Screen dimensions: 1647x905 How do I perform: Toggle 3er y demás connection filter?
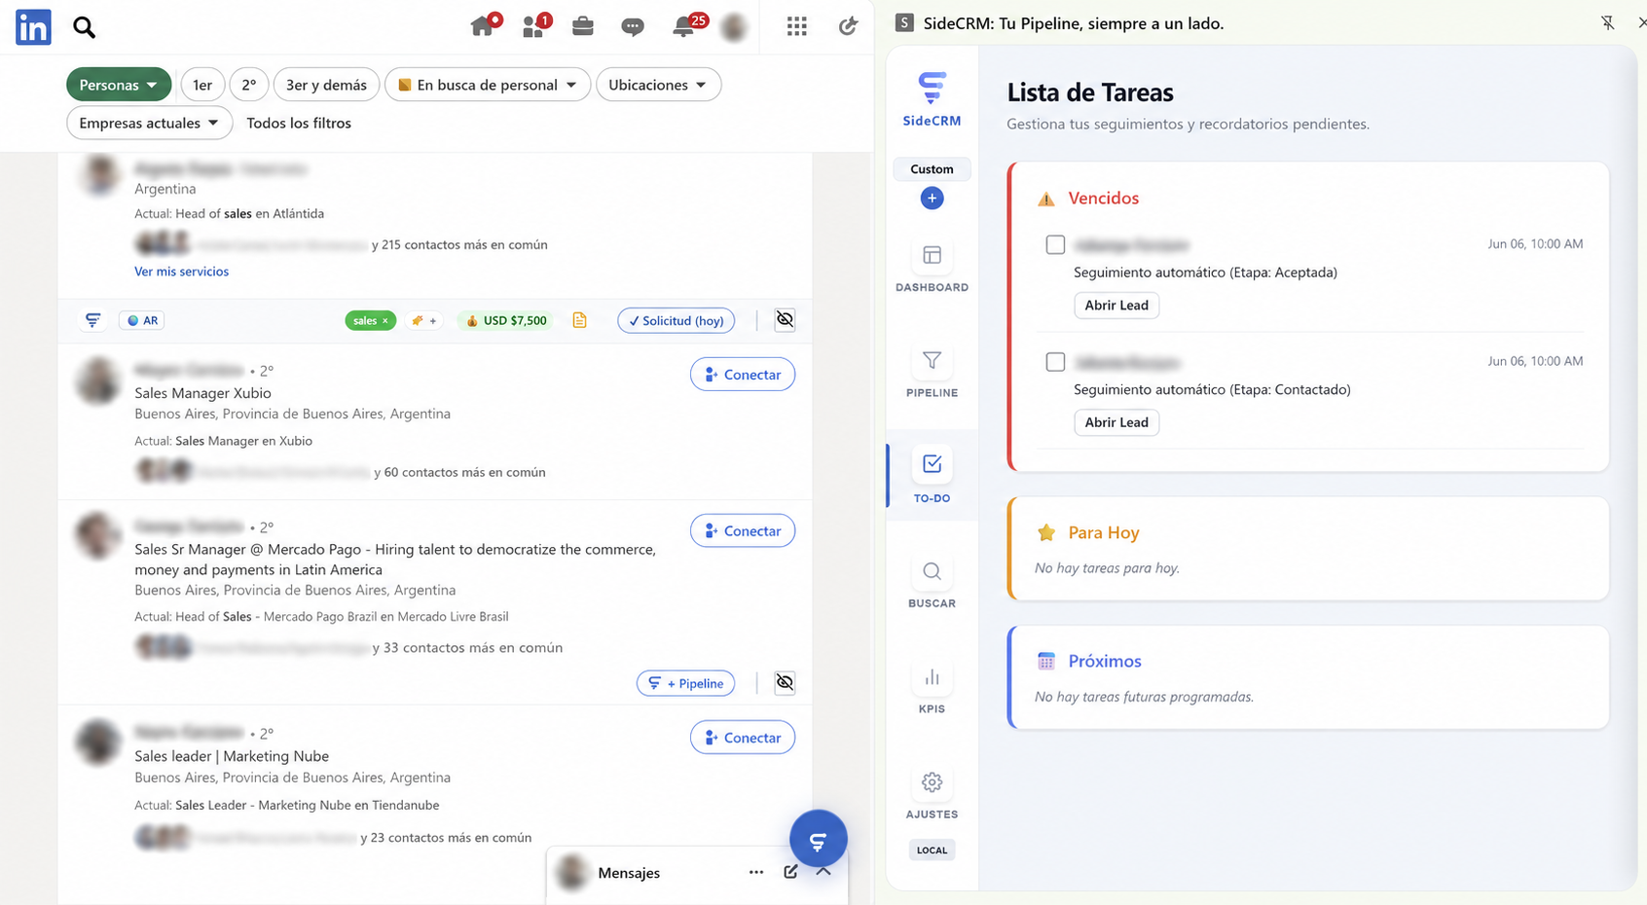point(326,85)
